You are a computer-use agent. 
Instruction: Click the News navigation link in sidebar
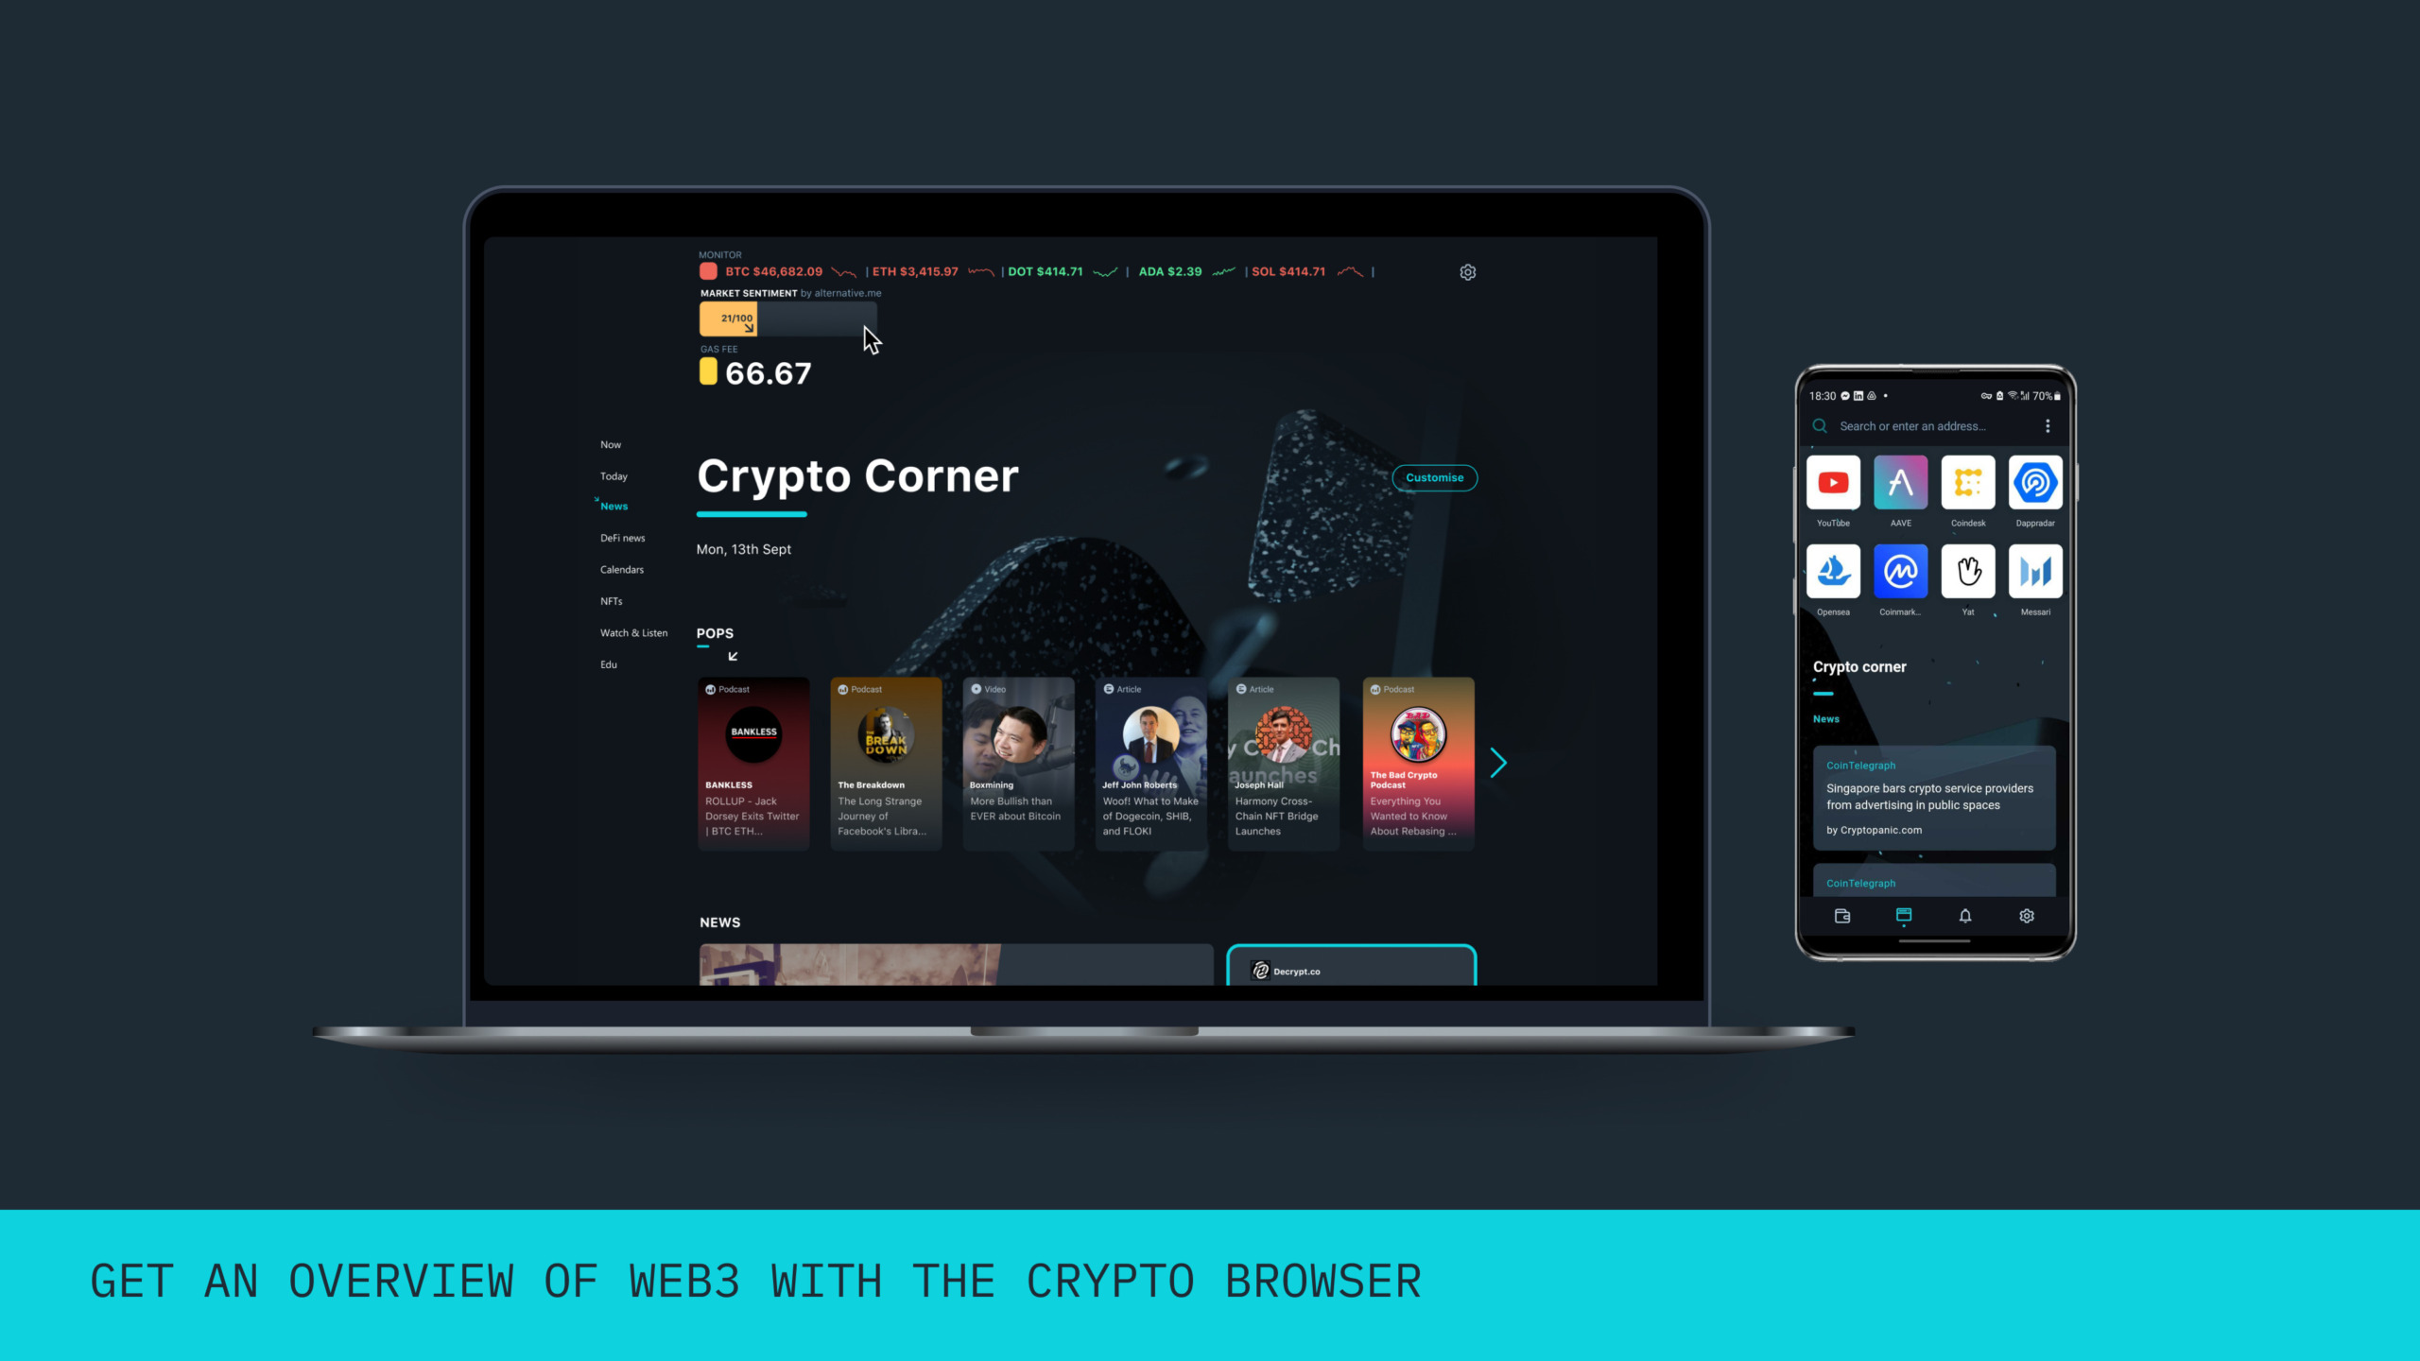click(614, 506)
